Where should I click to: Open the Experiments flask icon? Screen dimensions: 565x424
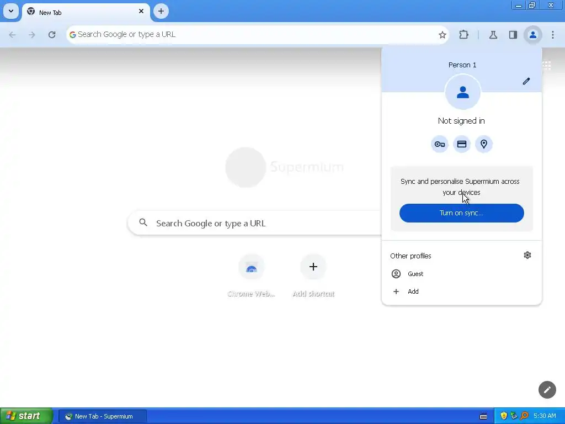[x=493, y=35]
